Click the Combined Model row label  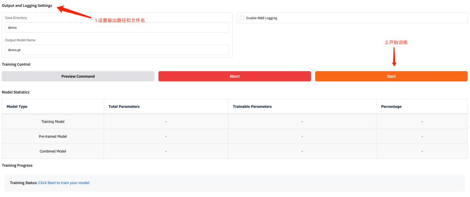click(53, 151)
